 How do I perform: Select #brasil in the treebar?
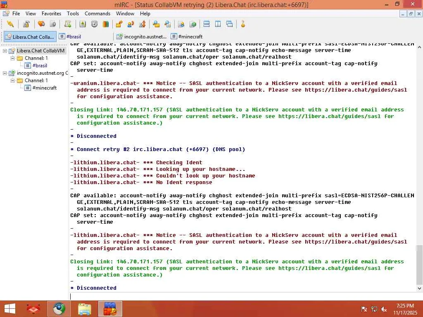point(39,66)
